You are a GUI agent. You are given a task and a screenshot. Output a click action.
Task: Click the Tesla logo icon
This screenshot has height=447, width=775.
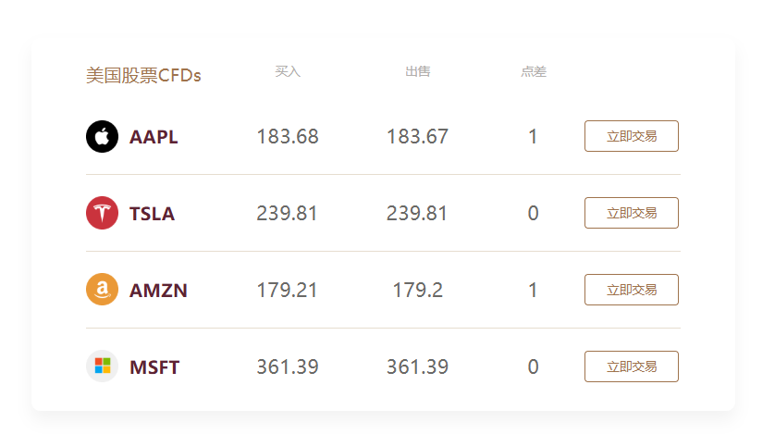click(102, 214)
